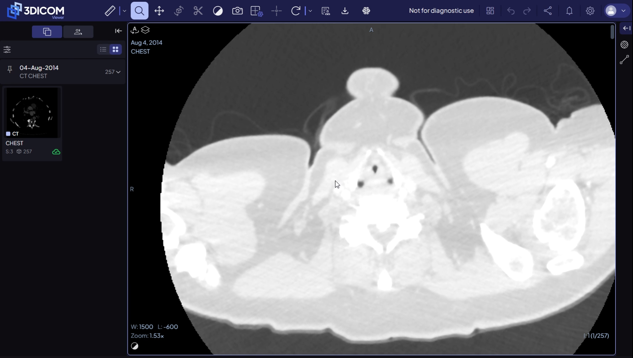Open the share button in top bar

point(548,11)
